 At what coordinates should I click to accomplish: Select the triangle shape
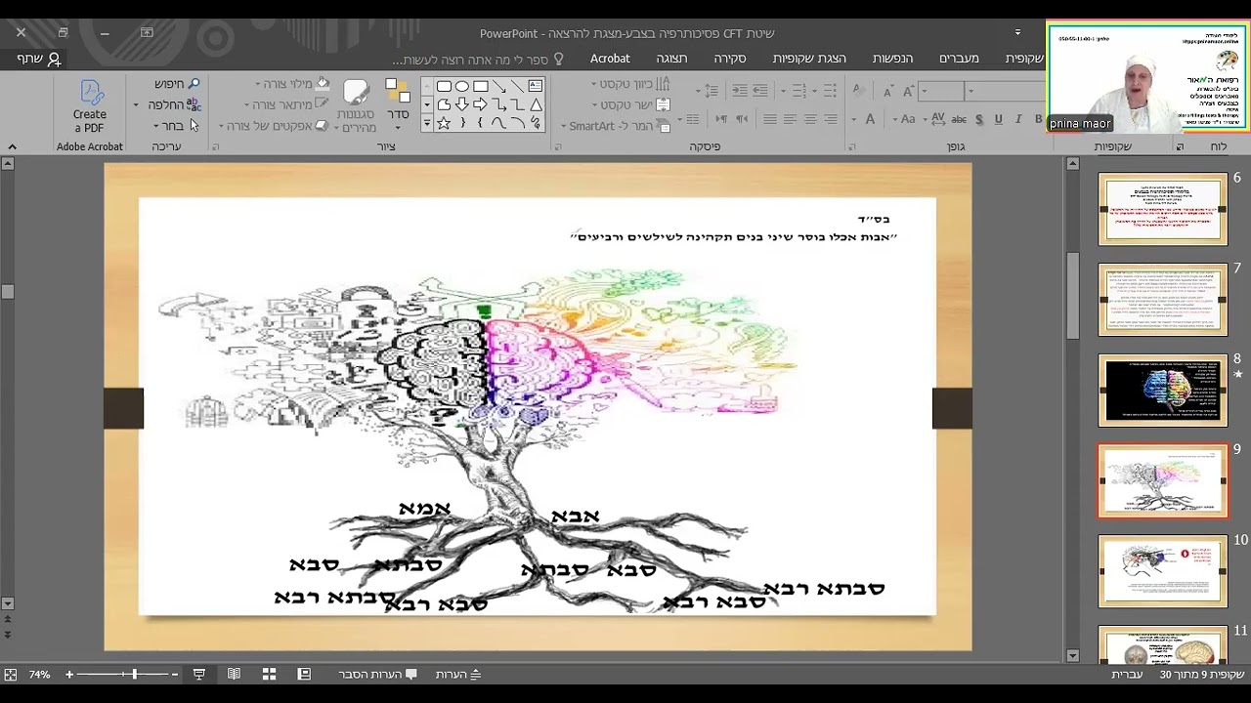coord(535,104)
